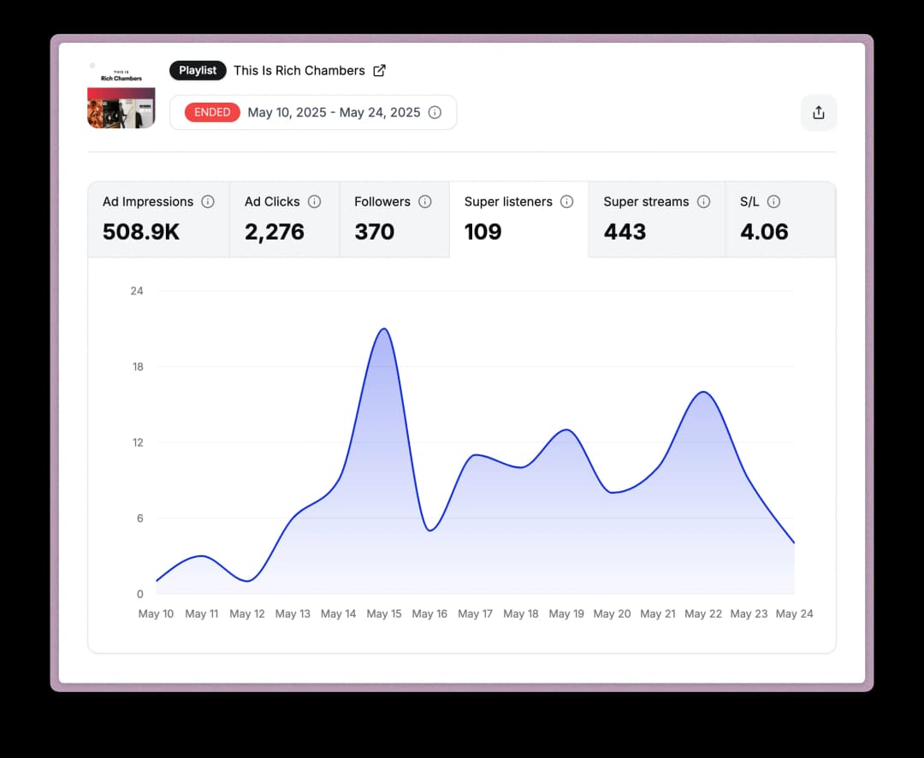Switch to the Ad Impressions tab
This screenshot has height=758, width=924.
(158, 220)
